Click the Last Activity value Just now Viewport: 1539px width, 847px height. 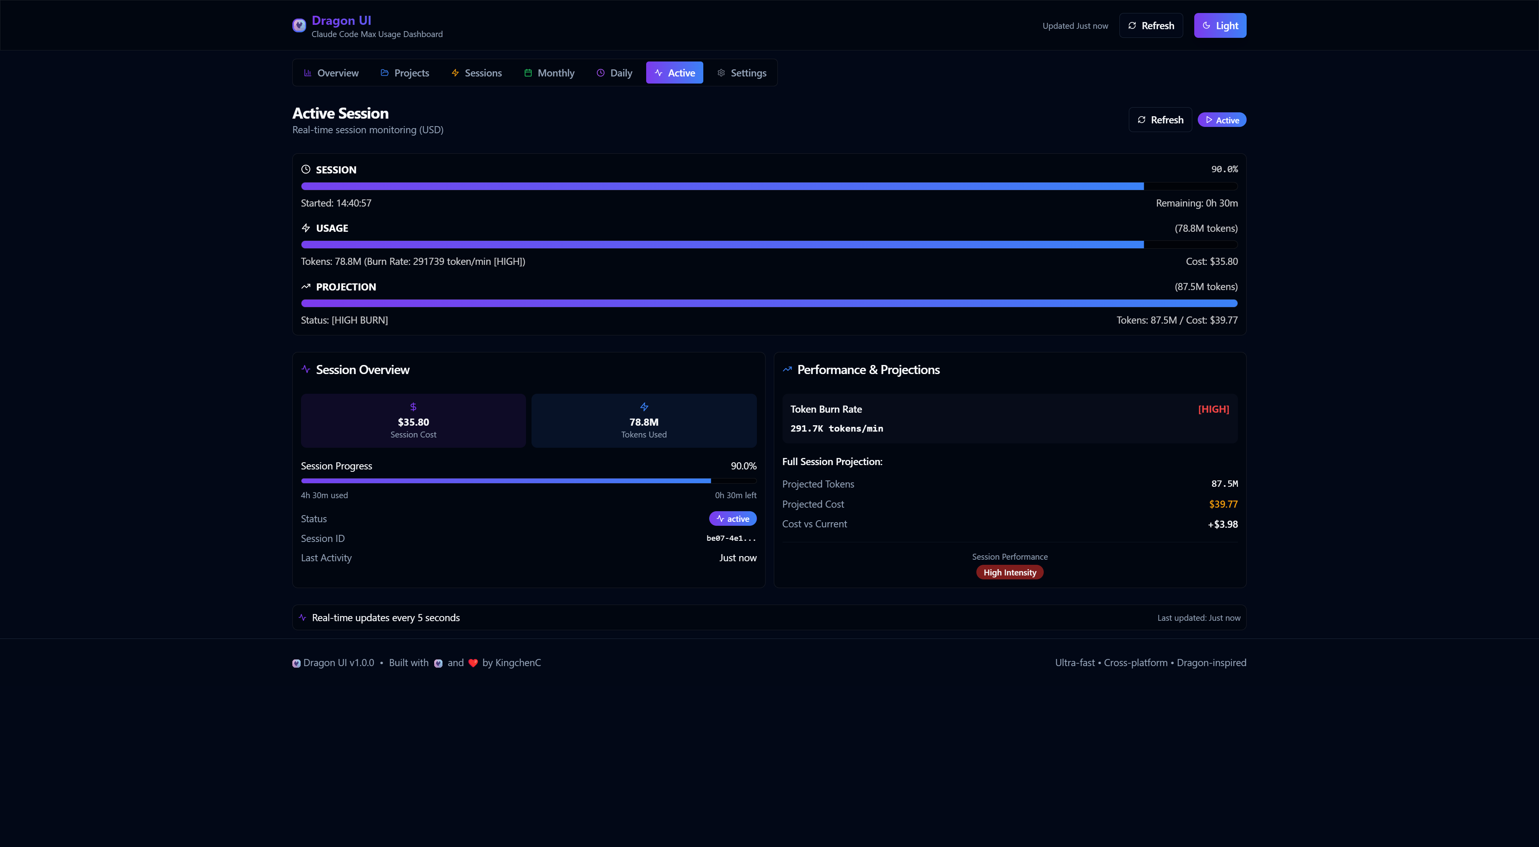(738, 558)
